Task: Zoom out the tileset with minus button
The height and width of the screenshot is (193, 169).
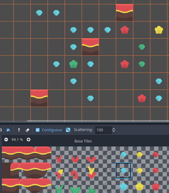Action: 6,140
